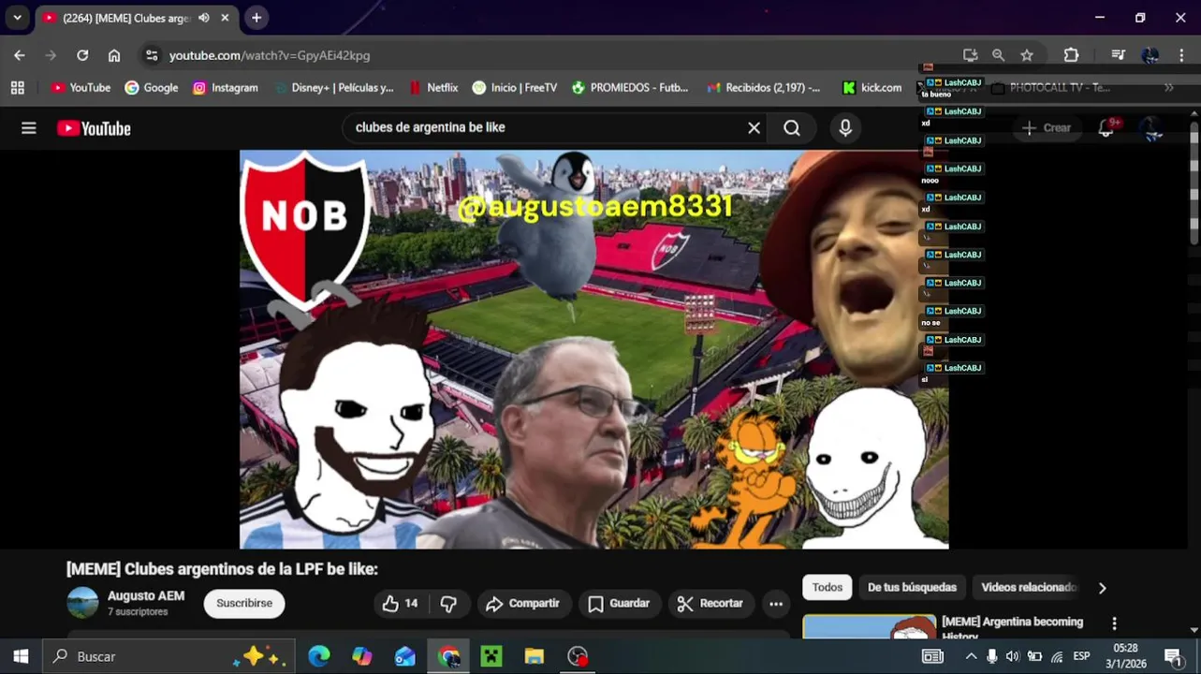Open video options for Argentina becoming History

(1114, 623)
